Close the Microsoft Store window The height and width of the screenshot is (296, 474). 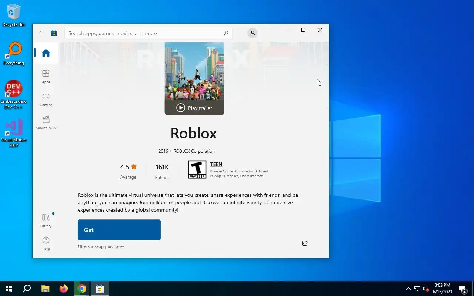pos(320,30)
